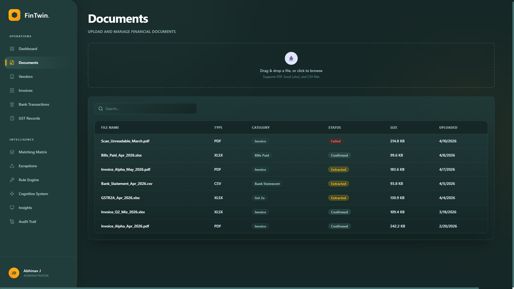Click the Cognitive System sparkle icon
The image size is (514, 289).
coord(12,194)
